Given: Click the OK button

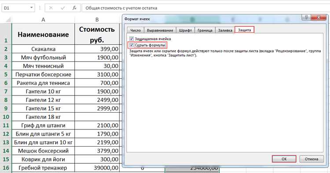Looking at the screenshot, I should 284,159.
